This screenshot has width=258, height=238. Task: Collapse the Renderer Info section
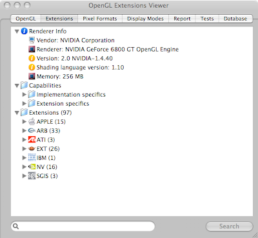tap(17, 32)
